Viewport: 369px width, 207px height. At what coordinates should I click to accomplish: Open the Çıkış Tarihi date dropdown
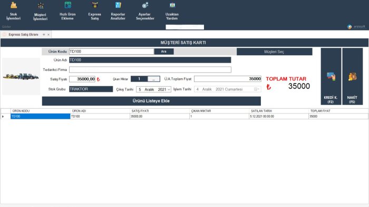tap(169, 89)
